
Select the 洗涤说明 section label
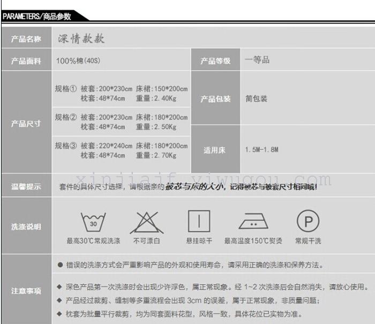point(26,227)
